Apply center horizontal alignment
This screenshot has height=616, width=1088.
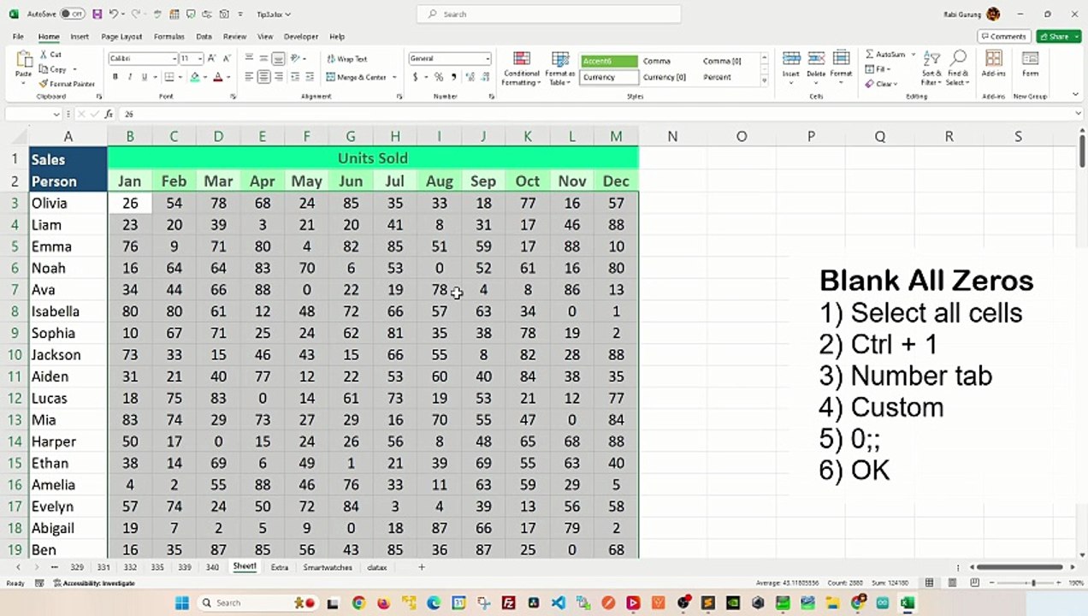[263, 77]
